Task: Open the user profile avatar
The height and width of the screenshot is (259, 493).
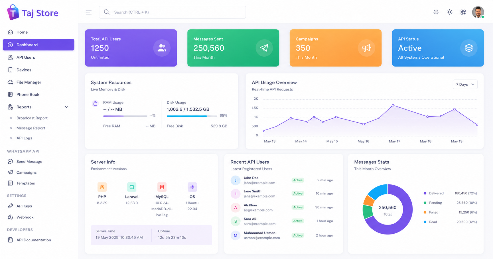Action: tap(478, 12)
